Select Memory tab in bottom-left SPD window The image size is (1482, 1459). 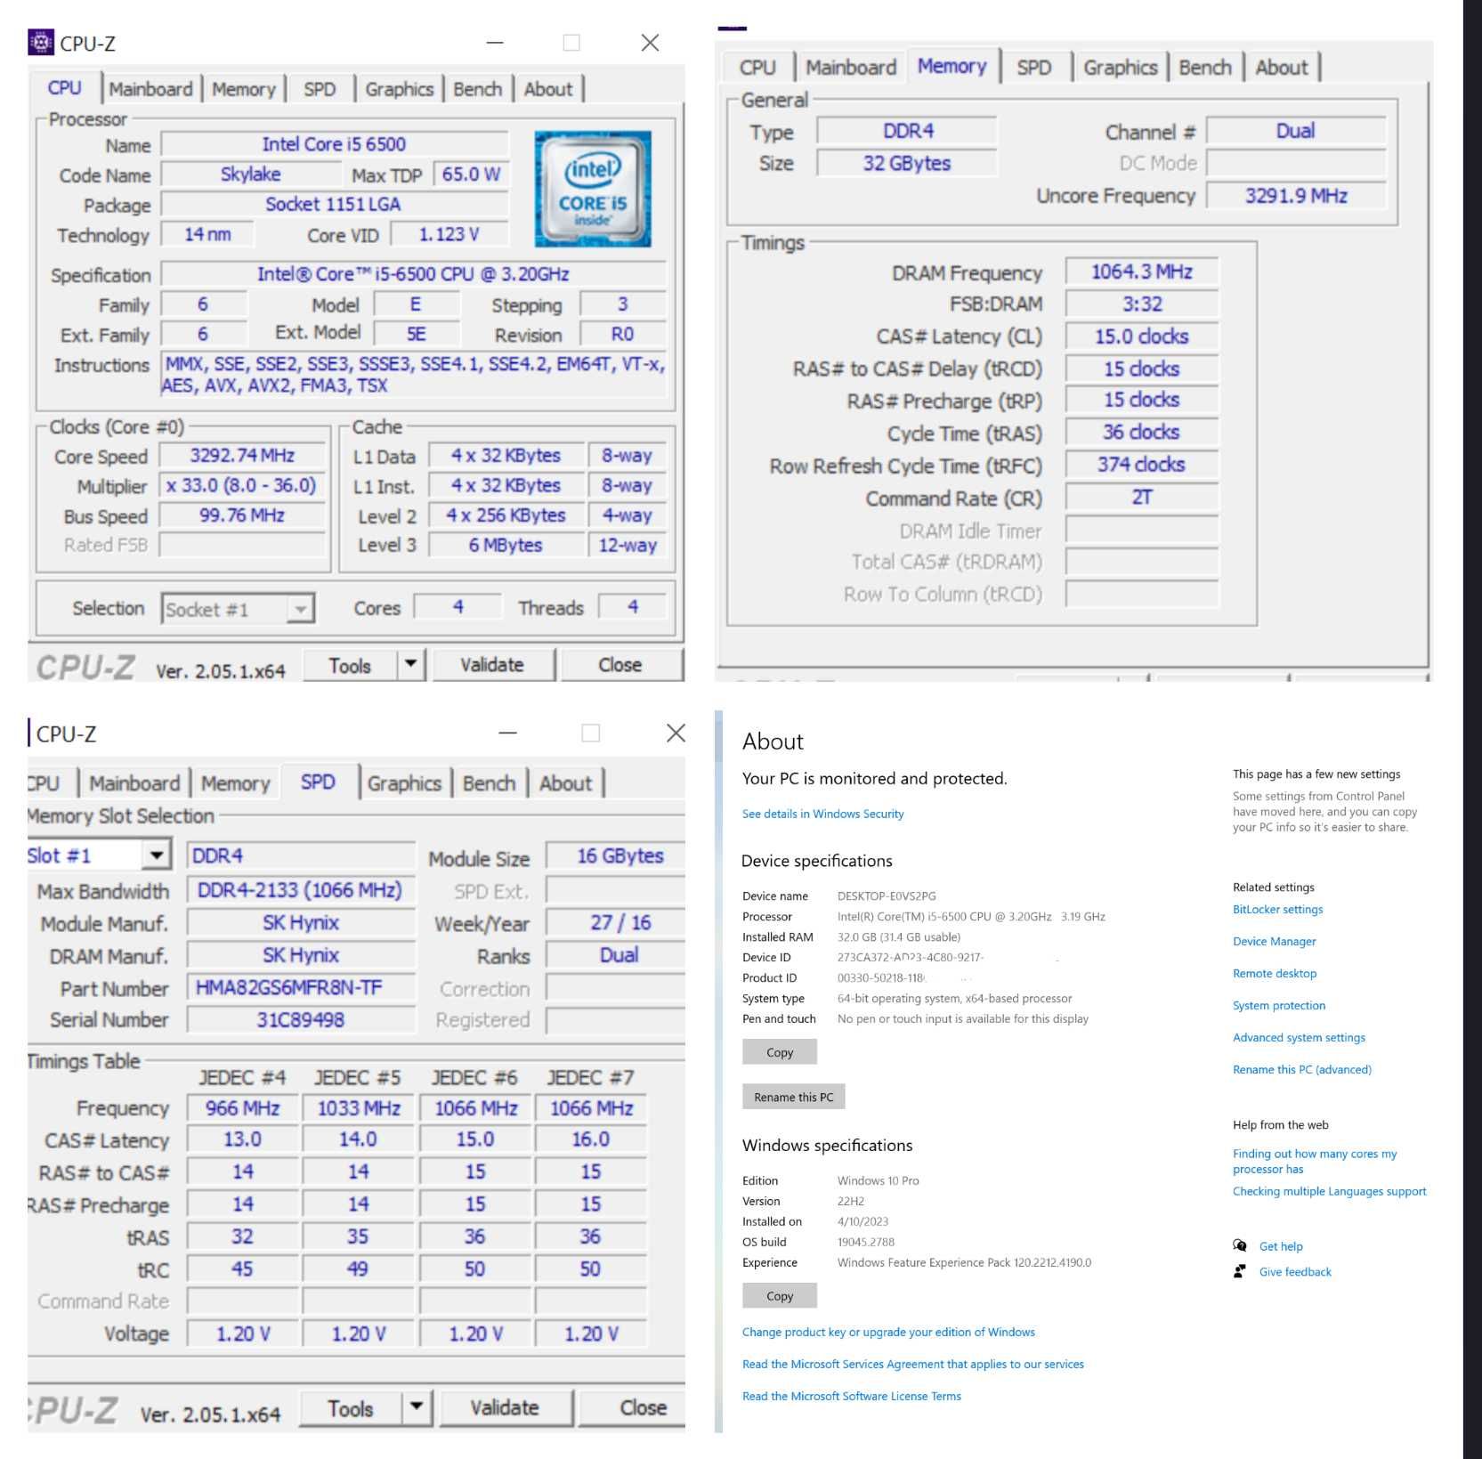[235, 783]
